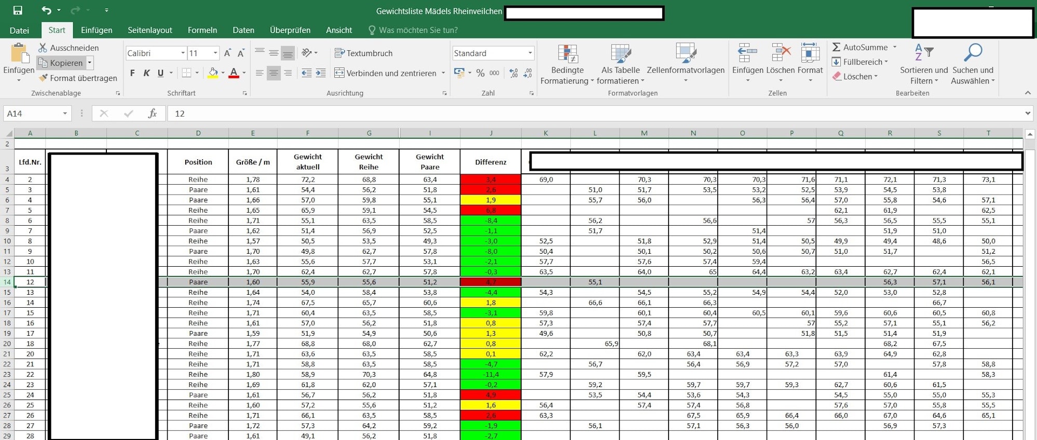The height and width of the screenshot is (440, 1037).
Task: Toggle Textumbruch wrap text
Action: tap(363, 53)
